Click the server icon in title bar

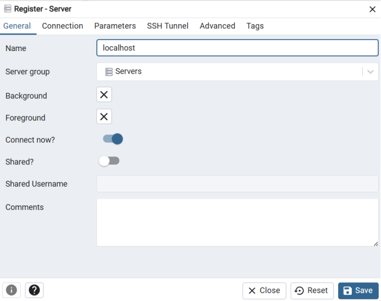(8, 9)
